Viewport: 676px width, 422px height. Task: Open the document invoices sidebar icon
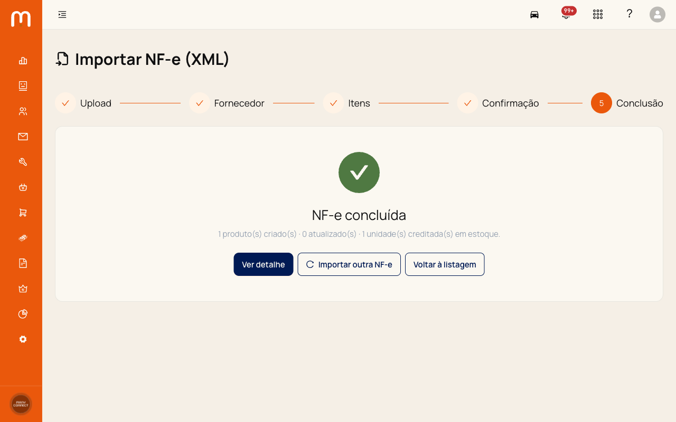click(23, 263)
